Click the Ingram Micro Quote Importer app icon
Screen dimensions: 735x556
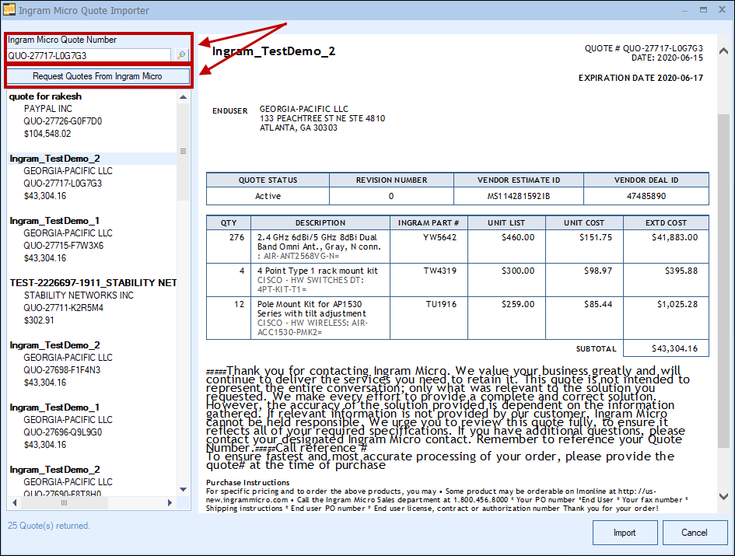tap(9, 9)
